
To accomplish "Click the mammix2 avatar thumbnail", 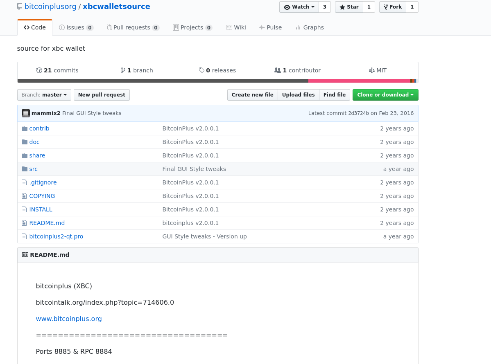I will (x=26, y=113).
